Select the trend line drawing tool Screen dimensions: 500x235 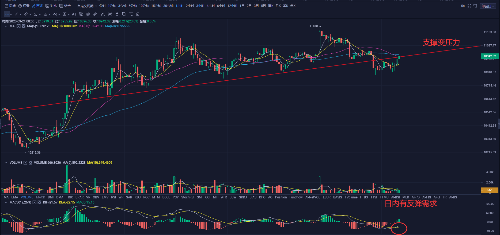(16, 14)
